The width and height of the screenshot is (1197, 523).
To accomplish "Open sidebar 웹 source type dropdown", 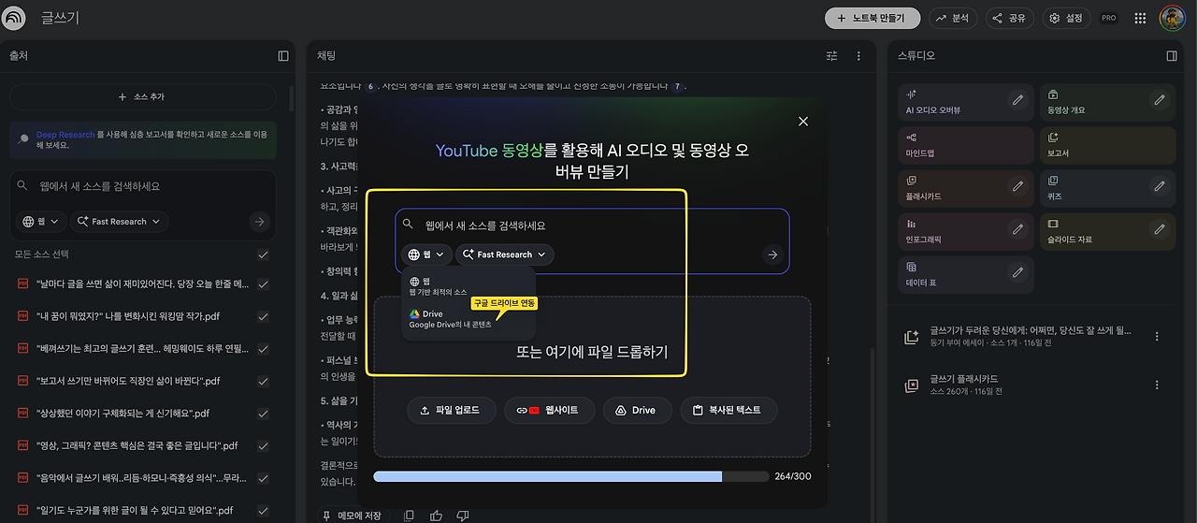I will [42, 222].
